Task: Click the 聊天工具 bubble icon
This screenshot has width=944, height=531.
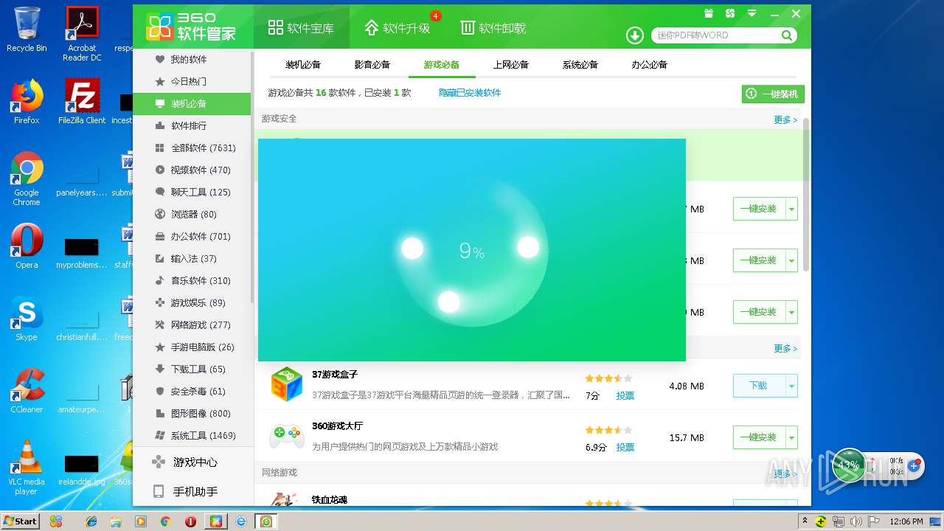Action: 159,192
